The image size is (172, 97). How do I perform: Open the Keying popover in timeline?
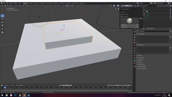[13, 85]
